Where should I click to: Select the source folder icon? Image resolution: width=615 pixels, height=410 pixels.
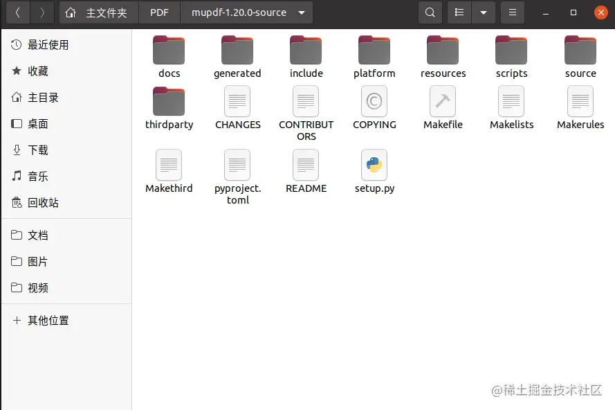(580, 50)
